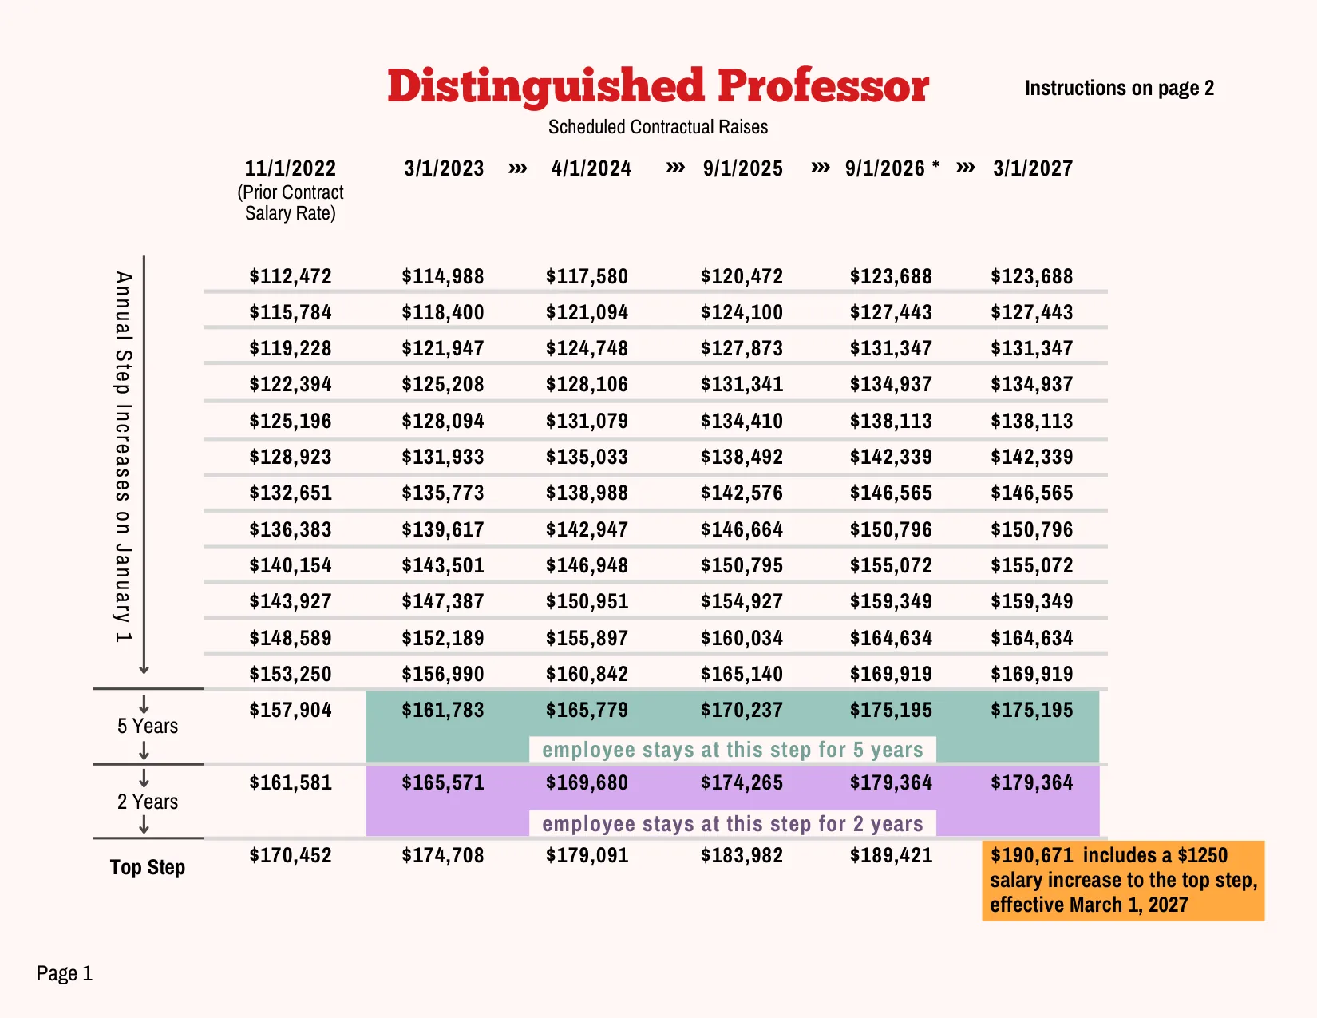
Task: Click cell value $165,571 in purple band
Action: 443,782
